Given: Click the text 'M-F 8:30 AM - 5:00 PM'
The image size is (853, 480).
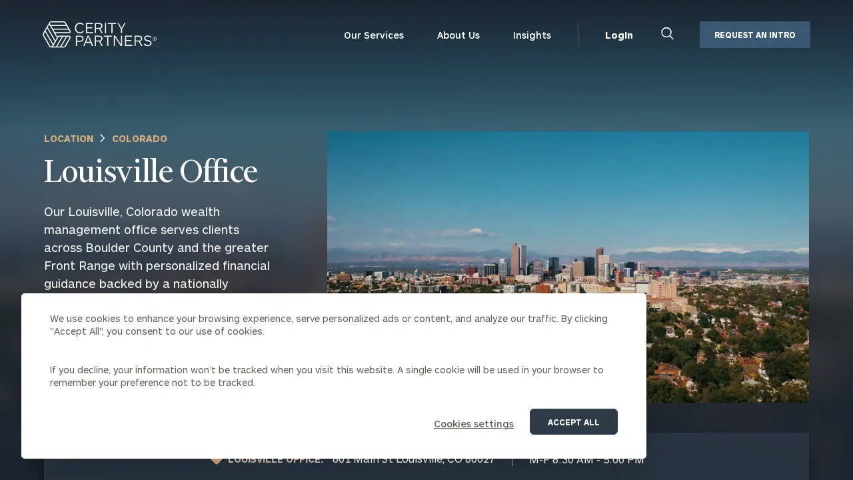Looking at the screenshot, I should 586,461.
